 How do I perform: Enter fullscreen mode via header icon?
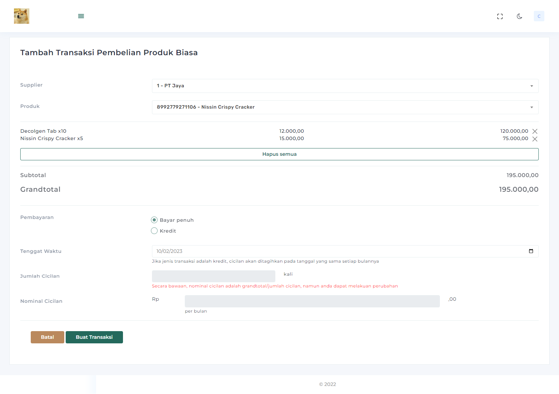(500, 16)
